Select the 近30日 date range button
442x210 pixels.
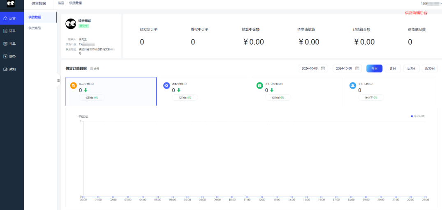(430, 68)
